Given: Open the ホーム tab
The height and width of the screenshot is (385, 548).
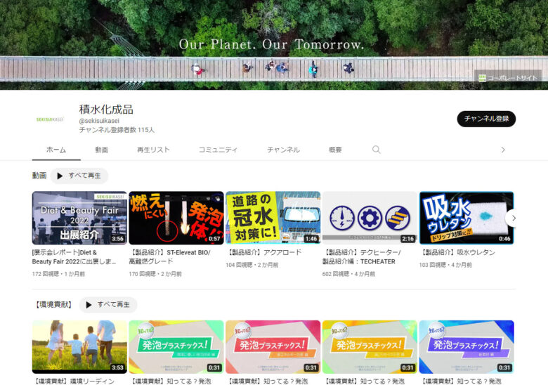Looking at the screenshot, I should (56, 150).
